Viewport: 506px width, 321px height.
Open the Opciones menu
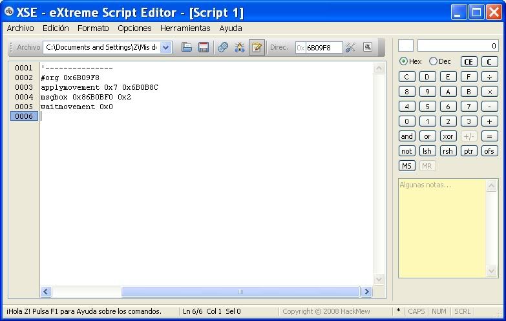134,28
